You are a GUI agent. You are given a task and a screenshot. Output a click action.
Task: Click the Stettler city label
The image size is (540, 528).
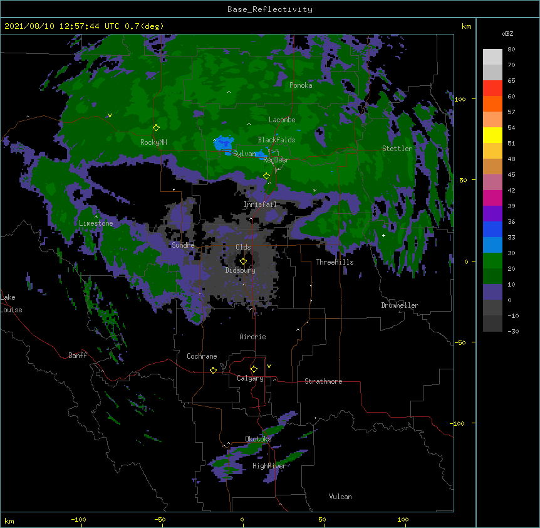[x=397, y=149]
